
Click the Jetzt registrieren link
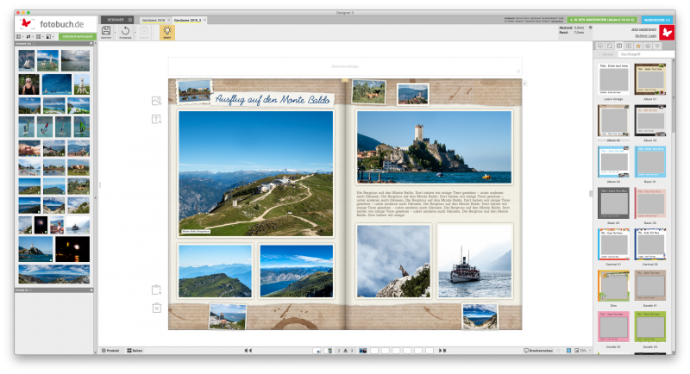(x=644, y=28)
